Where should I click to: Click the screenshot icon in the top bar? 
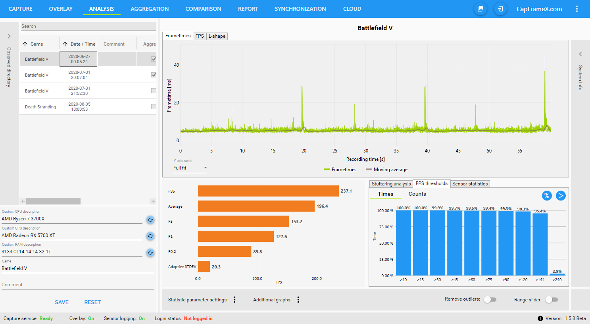pos(480,9)
